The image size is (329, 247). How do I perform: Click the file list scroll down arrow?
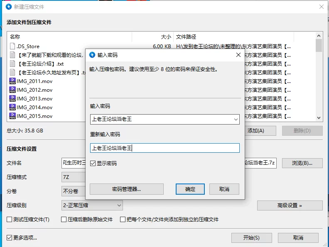pos(319,118)
